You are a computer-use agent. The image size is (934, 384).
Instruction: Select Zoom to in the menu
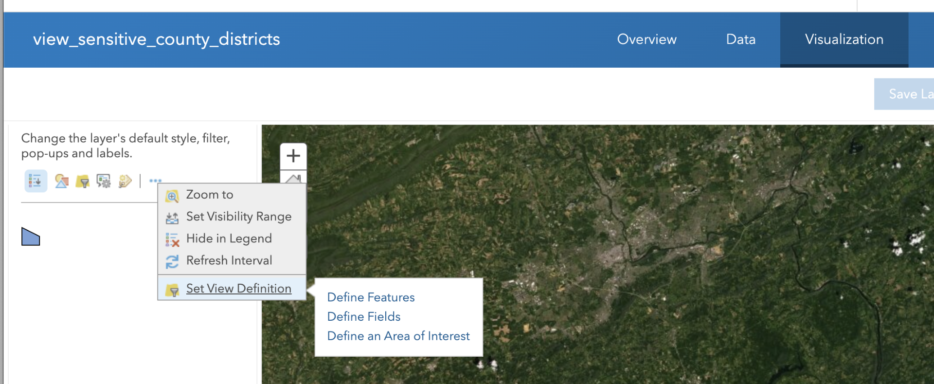click(x=209, y=195)
